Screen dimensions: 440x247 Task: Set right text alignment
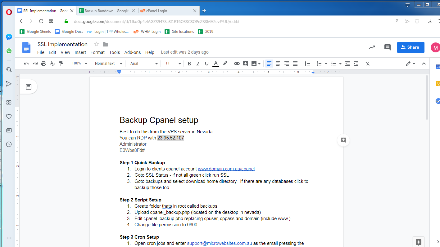coord(287,64)
